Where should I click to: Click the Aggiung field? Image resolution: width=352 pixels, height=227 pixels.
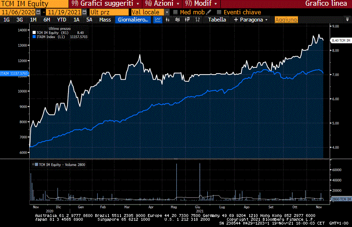[x=286, y=20]
